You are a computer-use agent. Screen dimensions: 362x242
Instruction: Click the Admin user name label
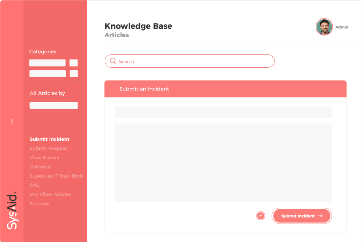[342, 27]
